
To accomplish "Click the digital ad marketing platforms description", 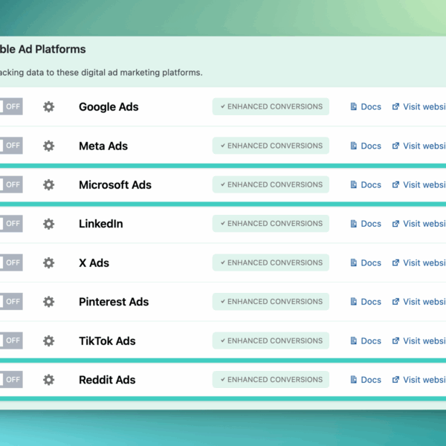I will (x=101, y=73).
